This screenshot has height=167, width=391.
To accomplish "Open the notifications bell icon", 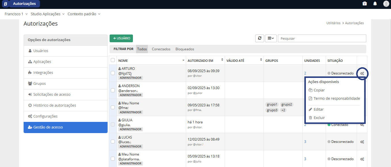I will [375, 4].
